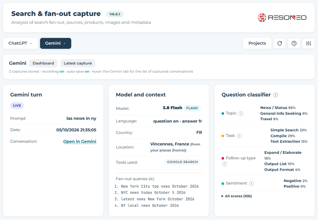This screenshot has height=220, width=318.
Task: Click the Sentiment info icon
Action: coord(251,184)
